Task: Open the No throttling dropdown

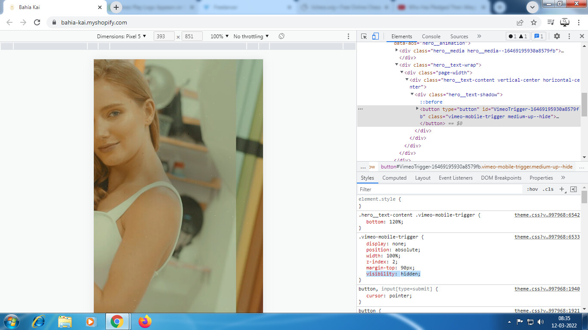Action: 251,37
